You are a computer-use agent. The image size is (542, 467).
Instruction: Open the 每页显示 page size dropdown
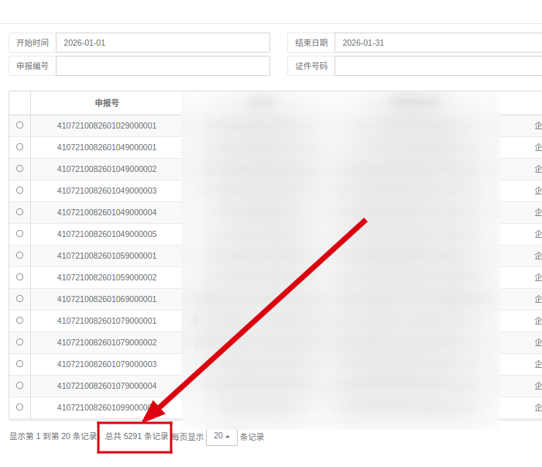point(221,436)
